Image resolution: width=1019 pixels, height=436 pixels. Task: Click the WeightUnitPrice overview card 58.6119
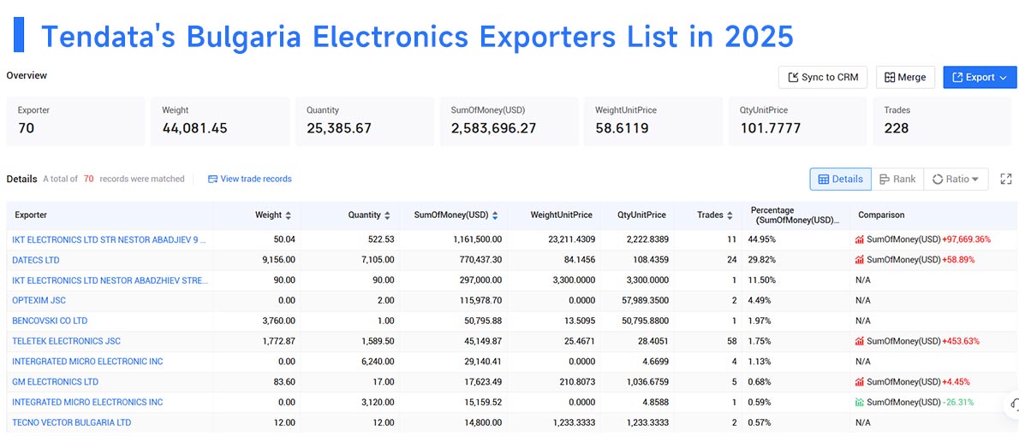click(x=653, y=121)
